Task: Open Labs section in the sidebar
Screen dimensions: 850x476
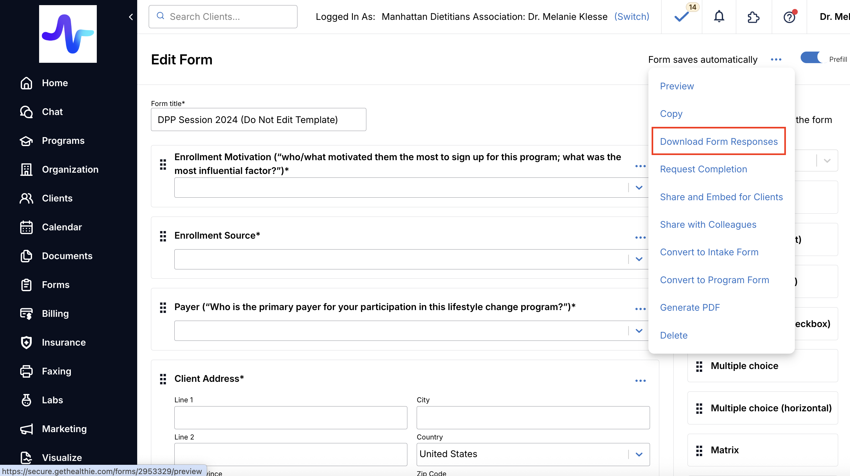Action: point(52,400)
